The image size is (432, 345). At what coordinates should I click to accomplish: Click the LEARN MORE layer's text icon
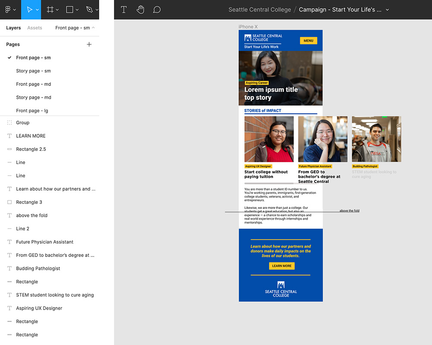coord(10,136)
